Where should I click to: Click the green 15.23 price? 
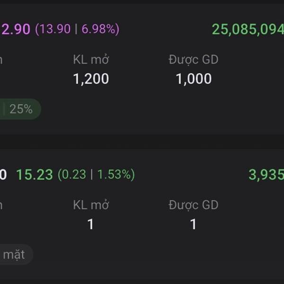coord(35,175)
